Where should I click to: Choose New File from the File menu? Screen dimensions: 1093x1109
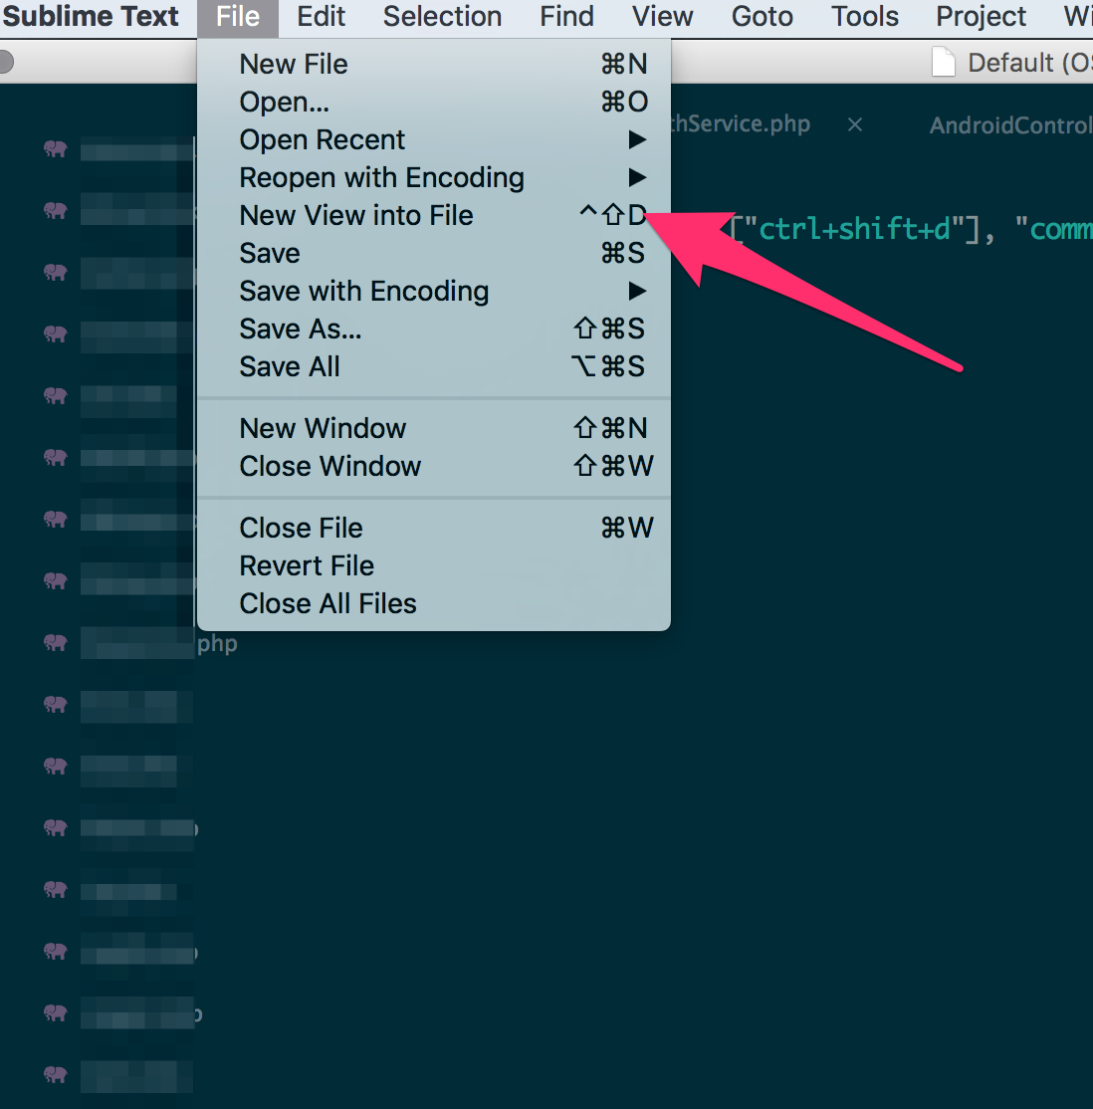click(434, 65)
